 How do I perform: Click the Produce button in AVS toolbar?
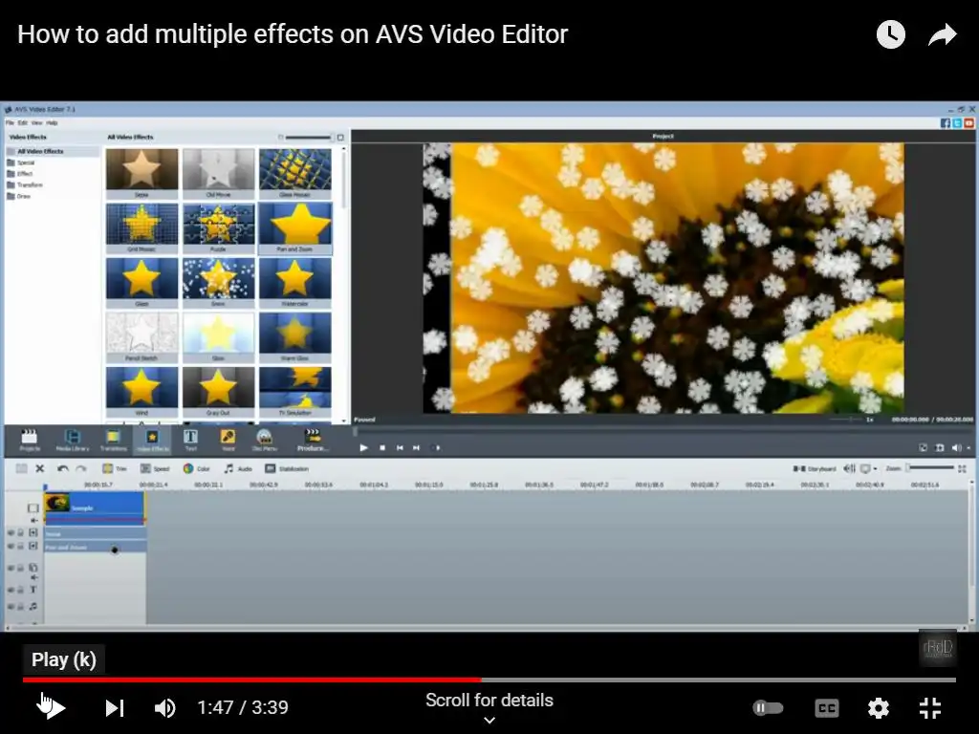point(313,440)
